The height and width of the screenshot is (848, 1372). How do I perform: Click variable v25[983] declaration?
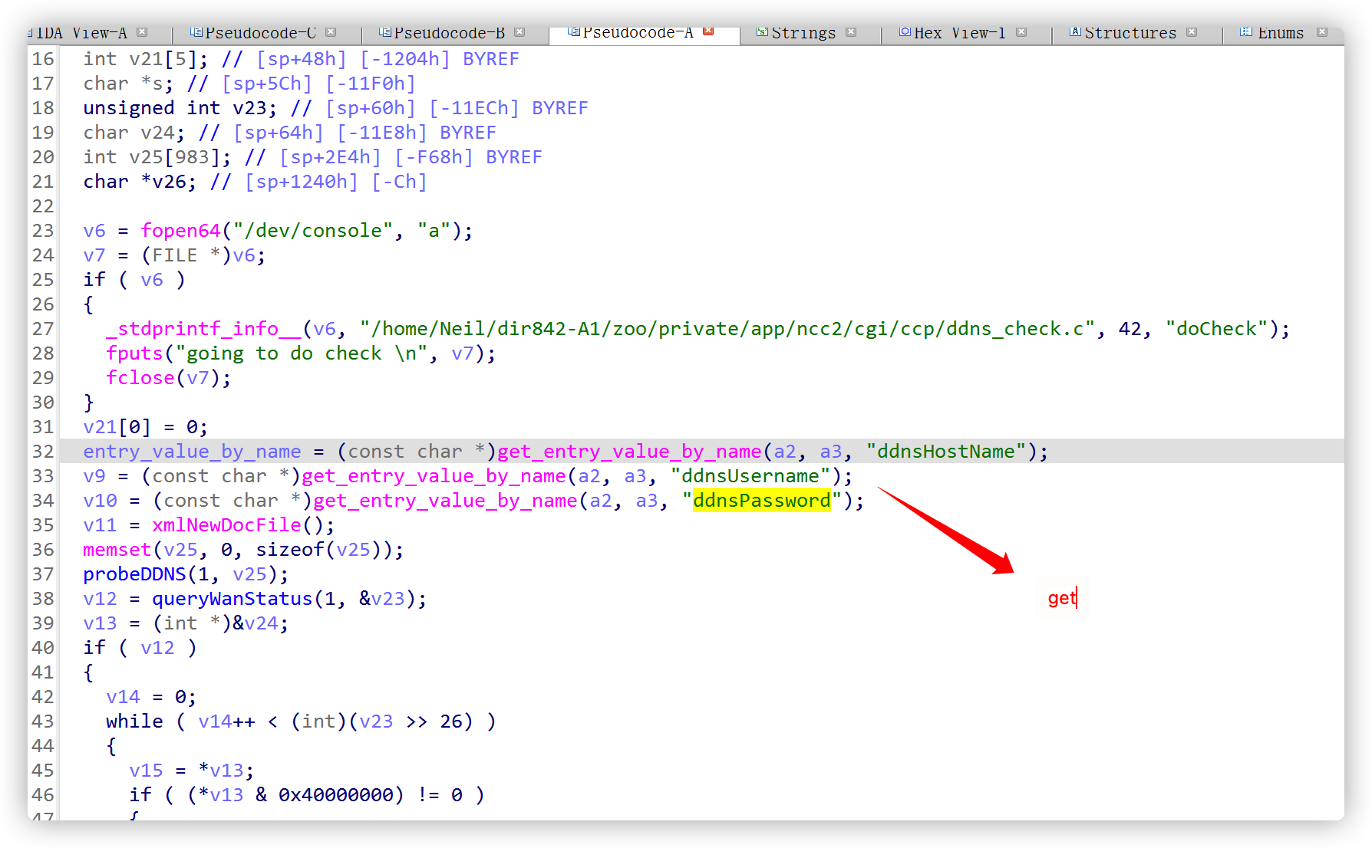click(x=157, y=157)
